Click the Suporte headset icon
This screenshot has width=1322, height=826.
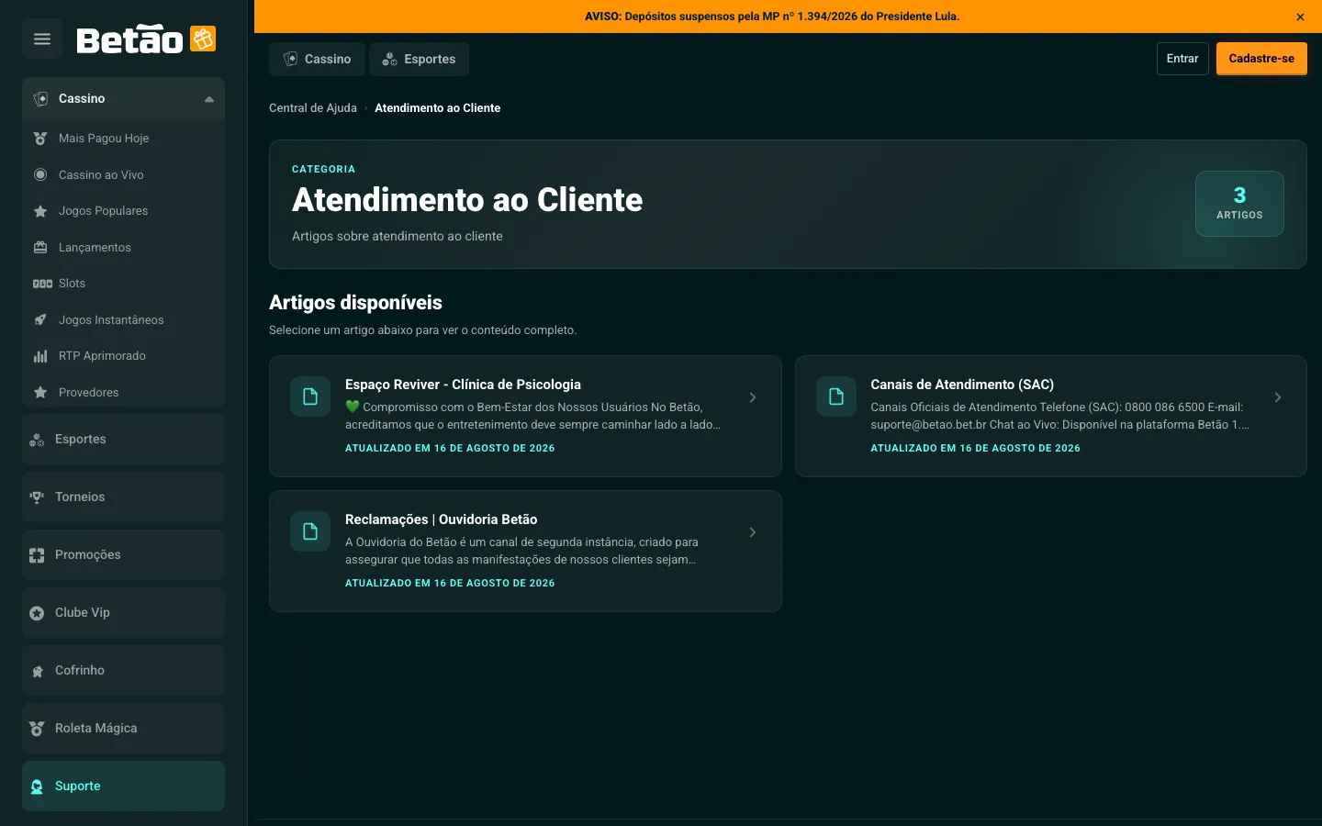tap(37, 787)
